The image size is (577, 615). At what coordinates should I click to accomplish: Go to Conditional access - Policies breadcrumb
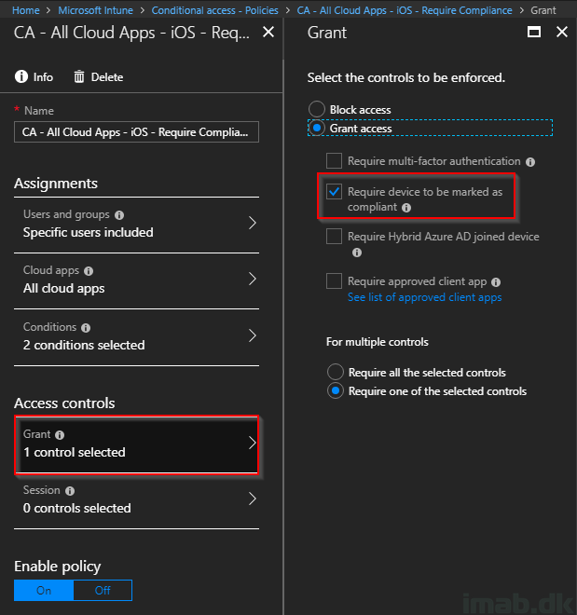click(215, 10)
